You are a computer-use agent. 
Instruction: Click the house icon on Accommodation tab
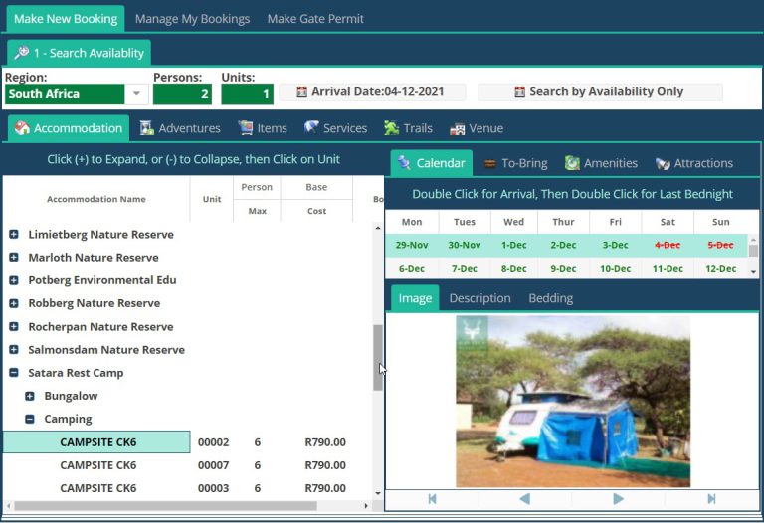tap(22, 127)
